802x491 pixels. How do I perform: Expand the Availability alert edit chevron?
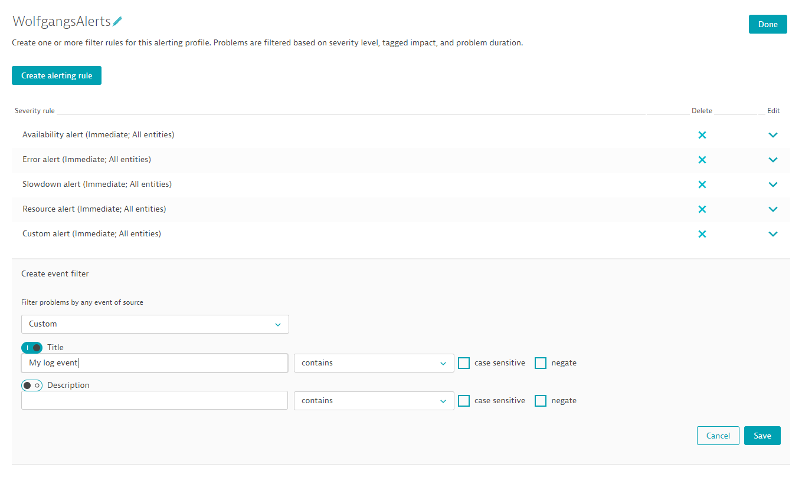pos(773,135)
